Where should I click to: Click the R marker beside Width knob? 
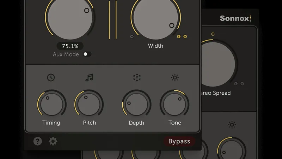[185, 36]
